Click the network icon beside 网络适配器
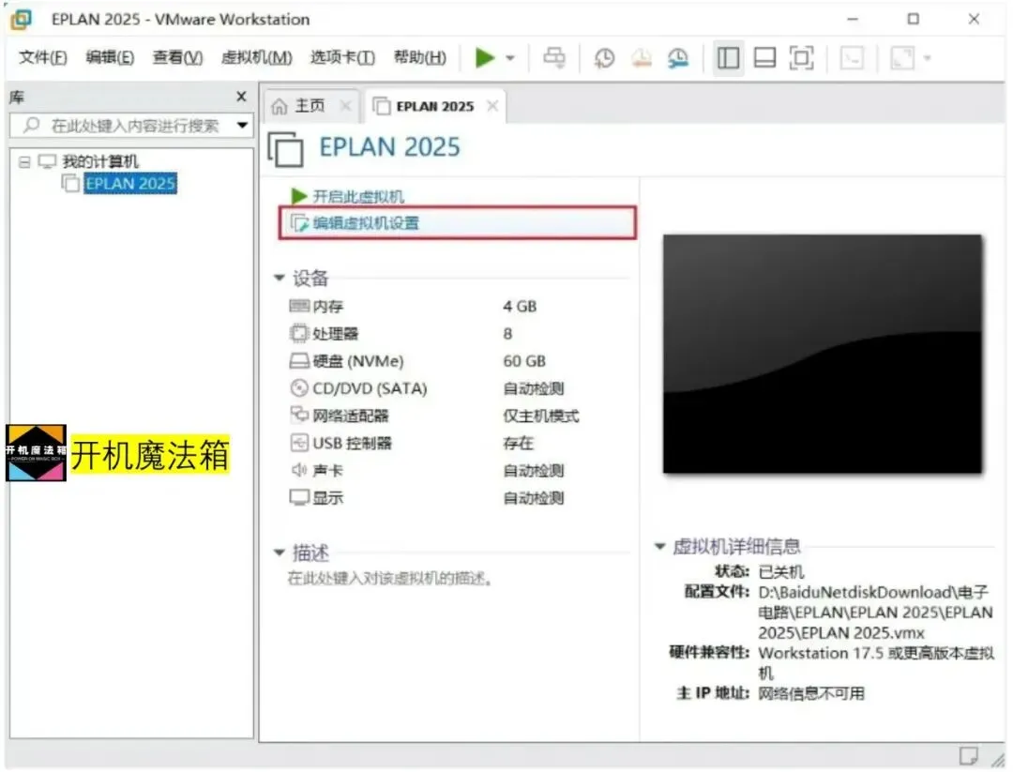The width and height of the screenshot is (1013, 772). coord(299,414)
